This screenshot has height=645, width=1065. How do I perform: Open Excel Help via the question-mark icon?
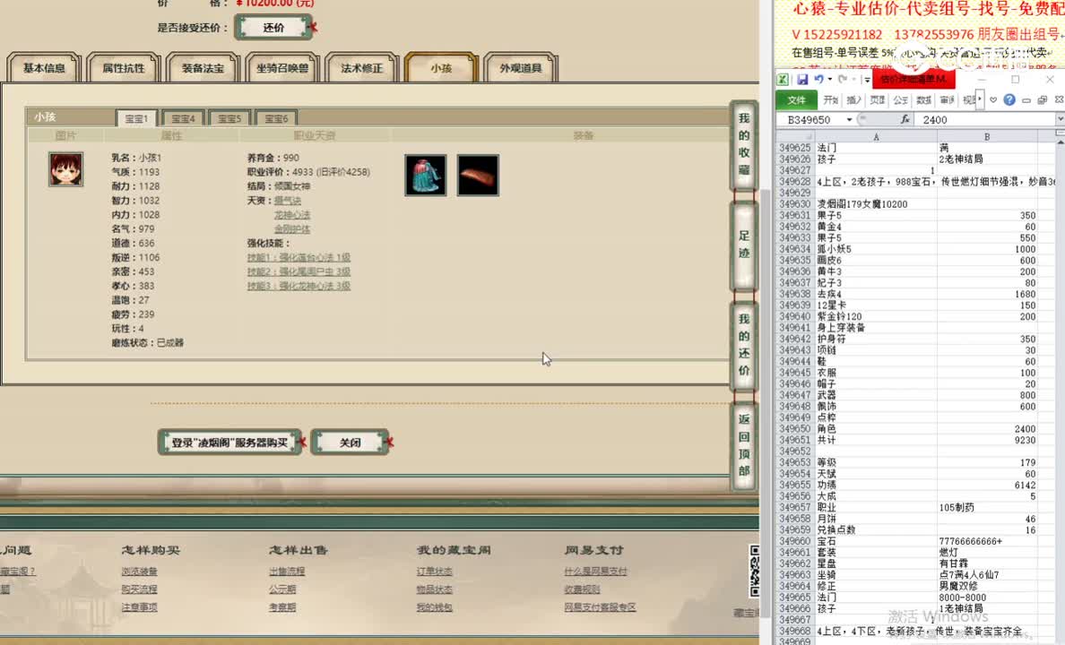1008,99
